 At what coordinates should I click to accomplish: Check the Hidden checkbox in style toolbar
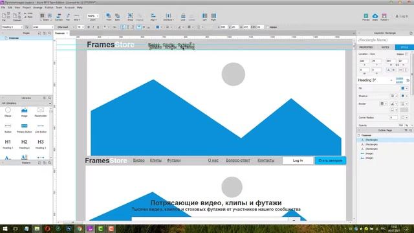(267, 27)
